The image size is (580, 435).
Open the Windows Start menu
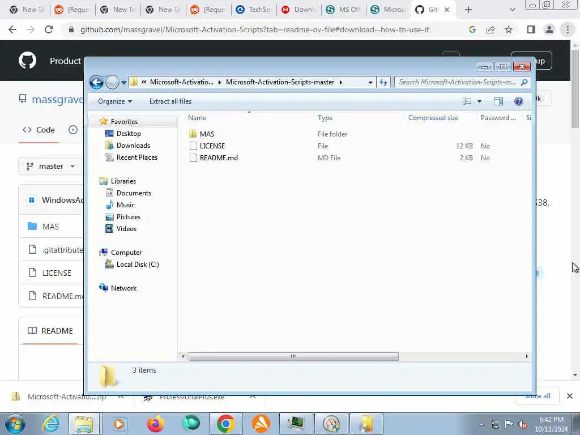click(x=15, y=424)
